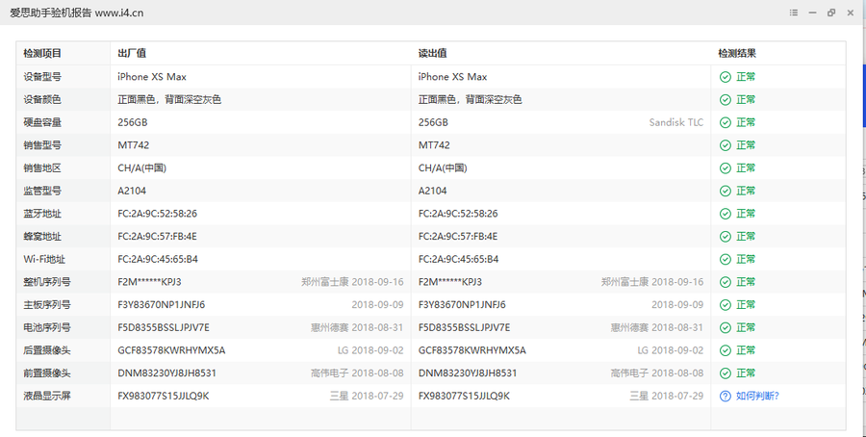Open the list menu icon in title bar

[794, 13]
